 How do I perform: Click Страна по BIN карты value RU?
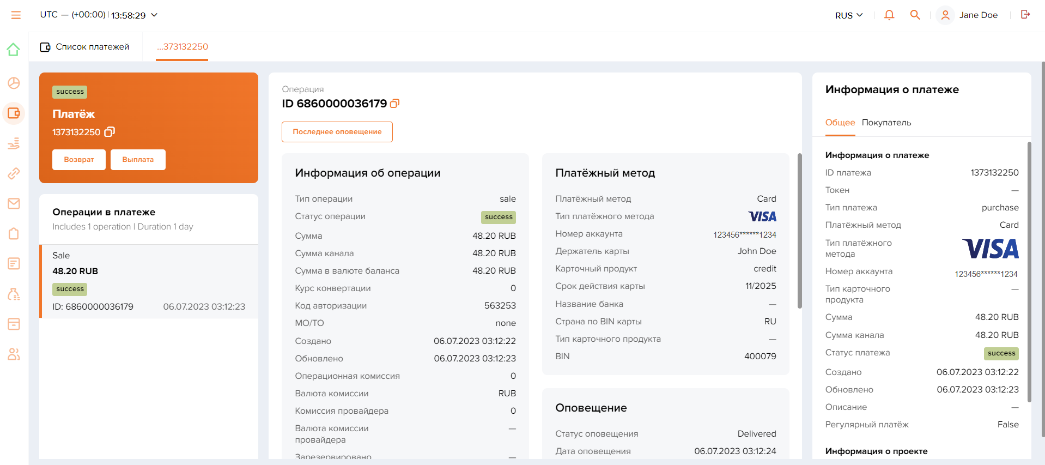tap(770, 322)
